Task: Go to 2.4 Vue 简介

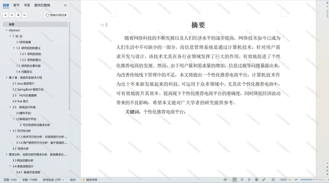Action: tap(20, 101)
